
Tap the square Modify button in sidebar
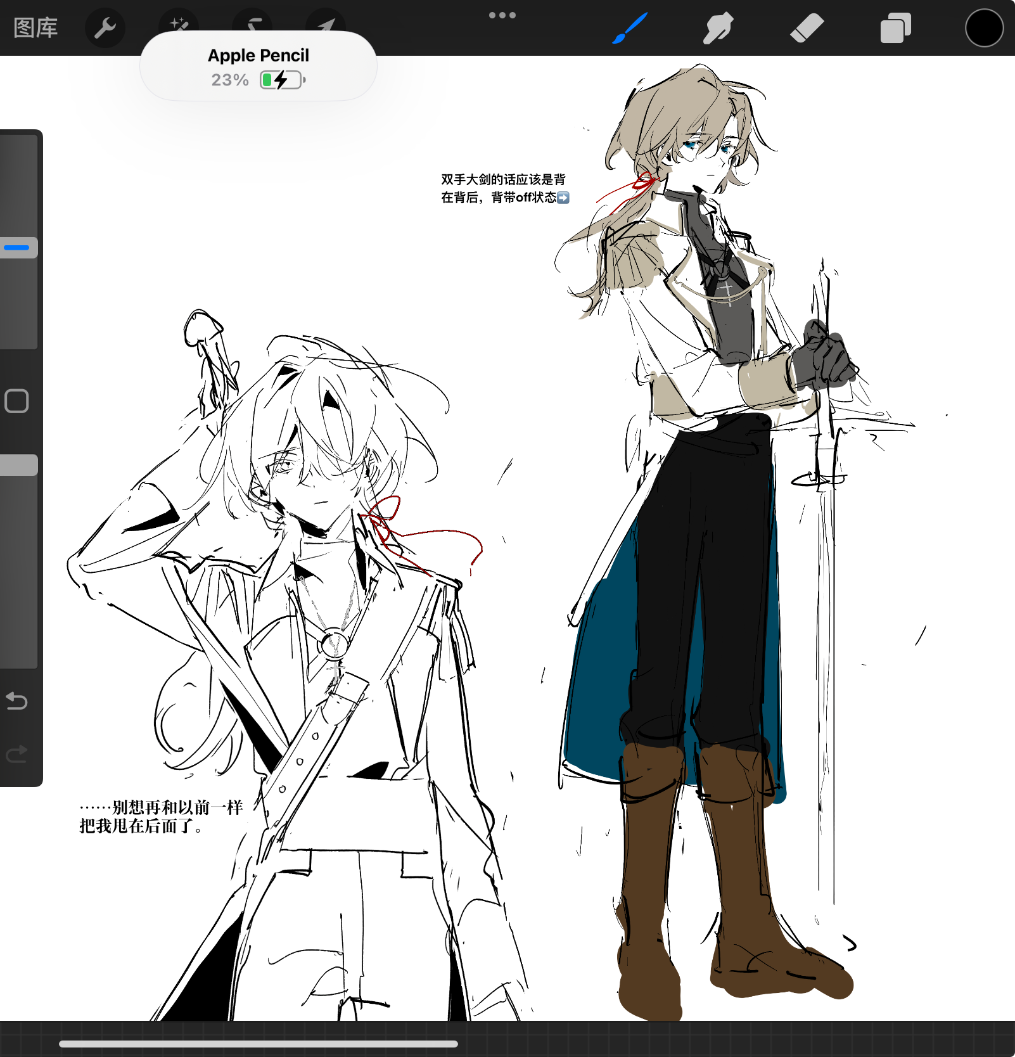(17, 401)
